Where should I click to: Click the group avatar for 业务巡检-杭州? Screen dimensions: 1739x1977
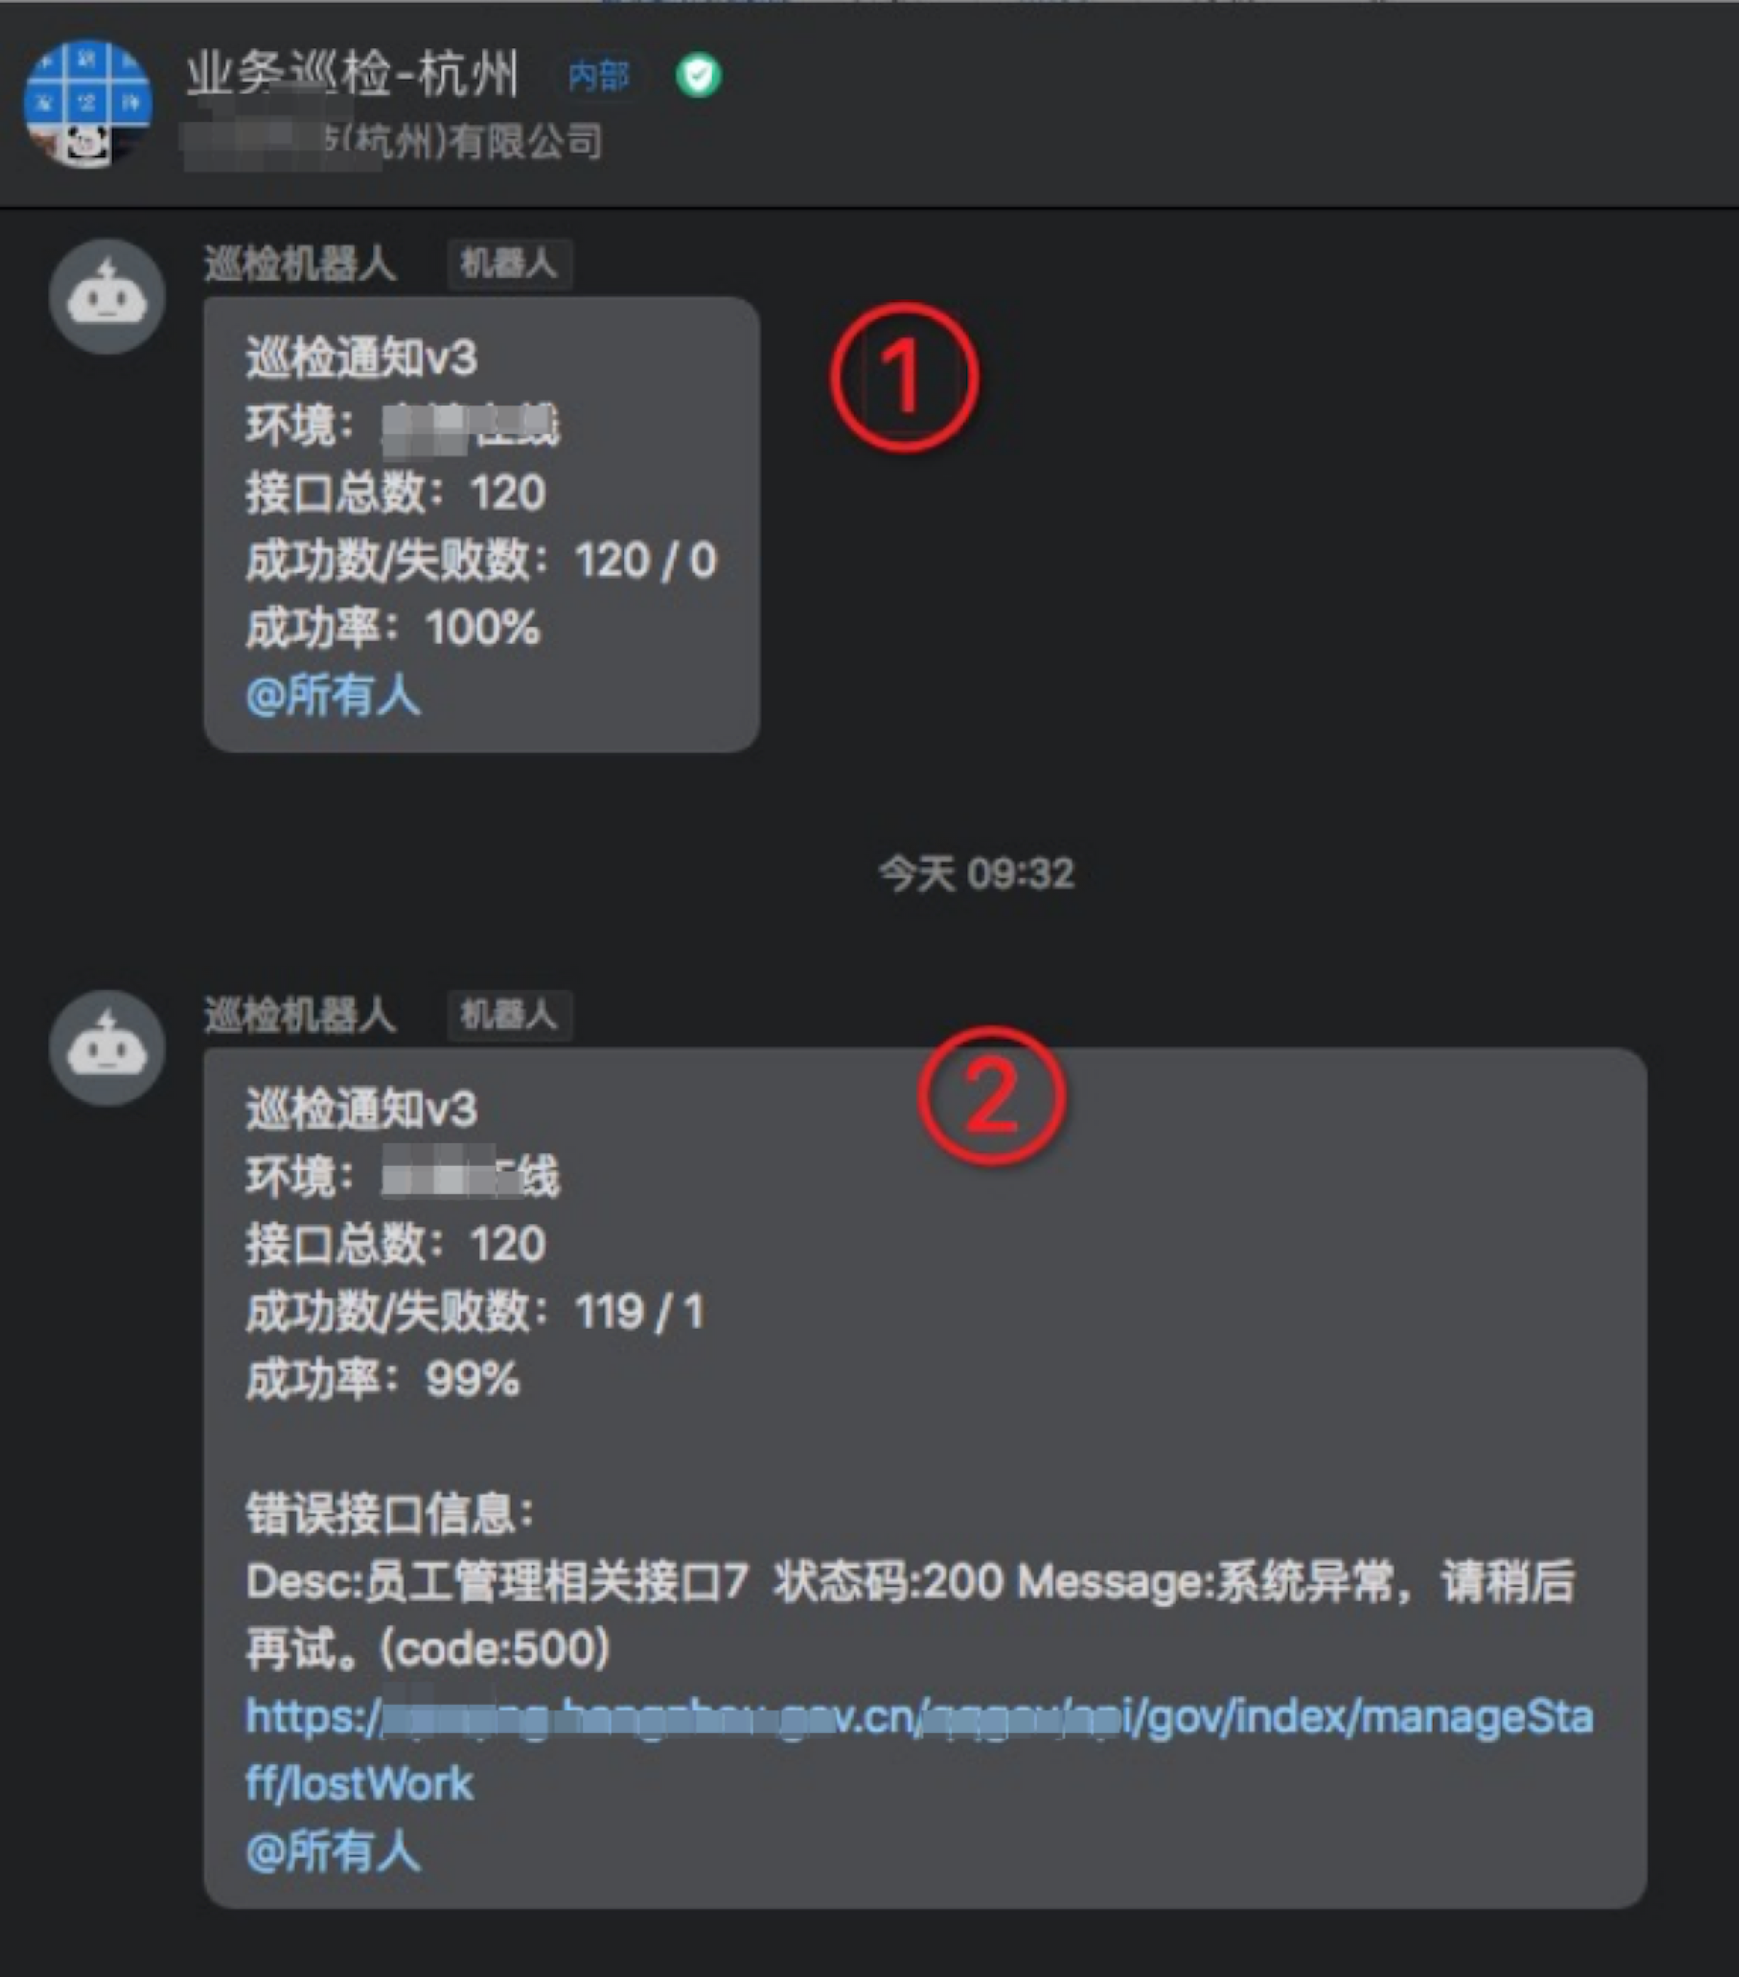pos(88,104)
